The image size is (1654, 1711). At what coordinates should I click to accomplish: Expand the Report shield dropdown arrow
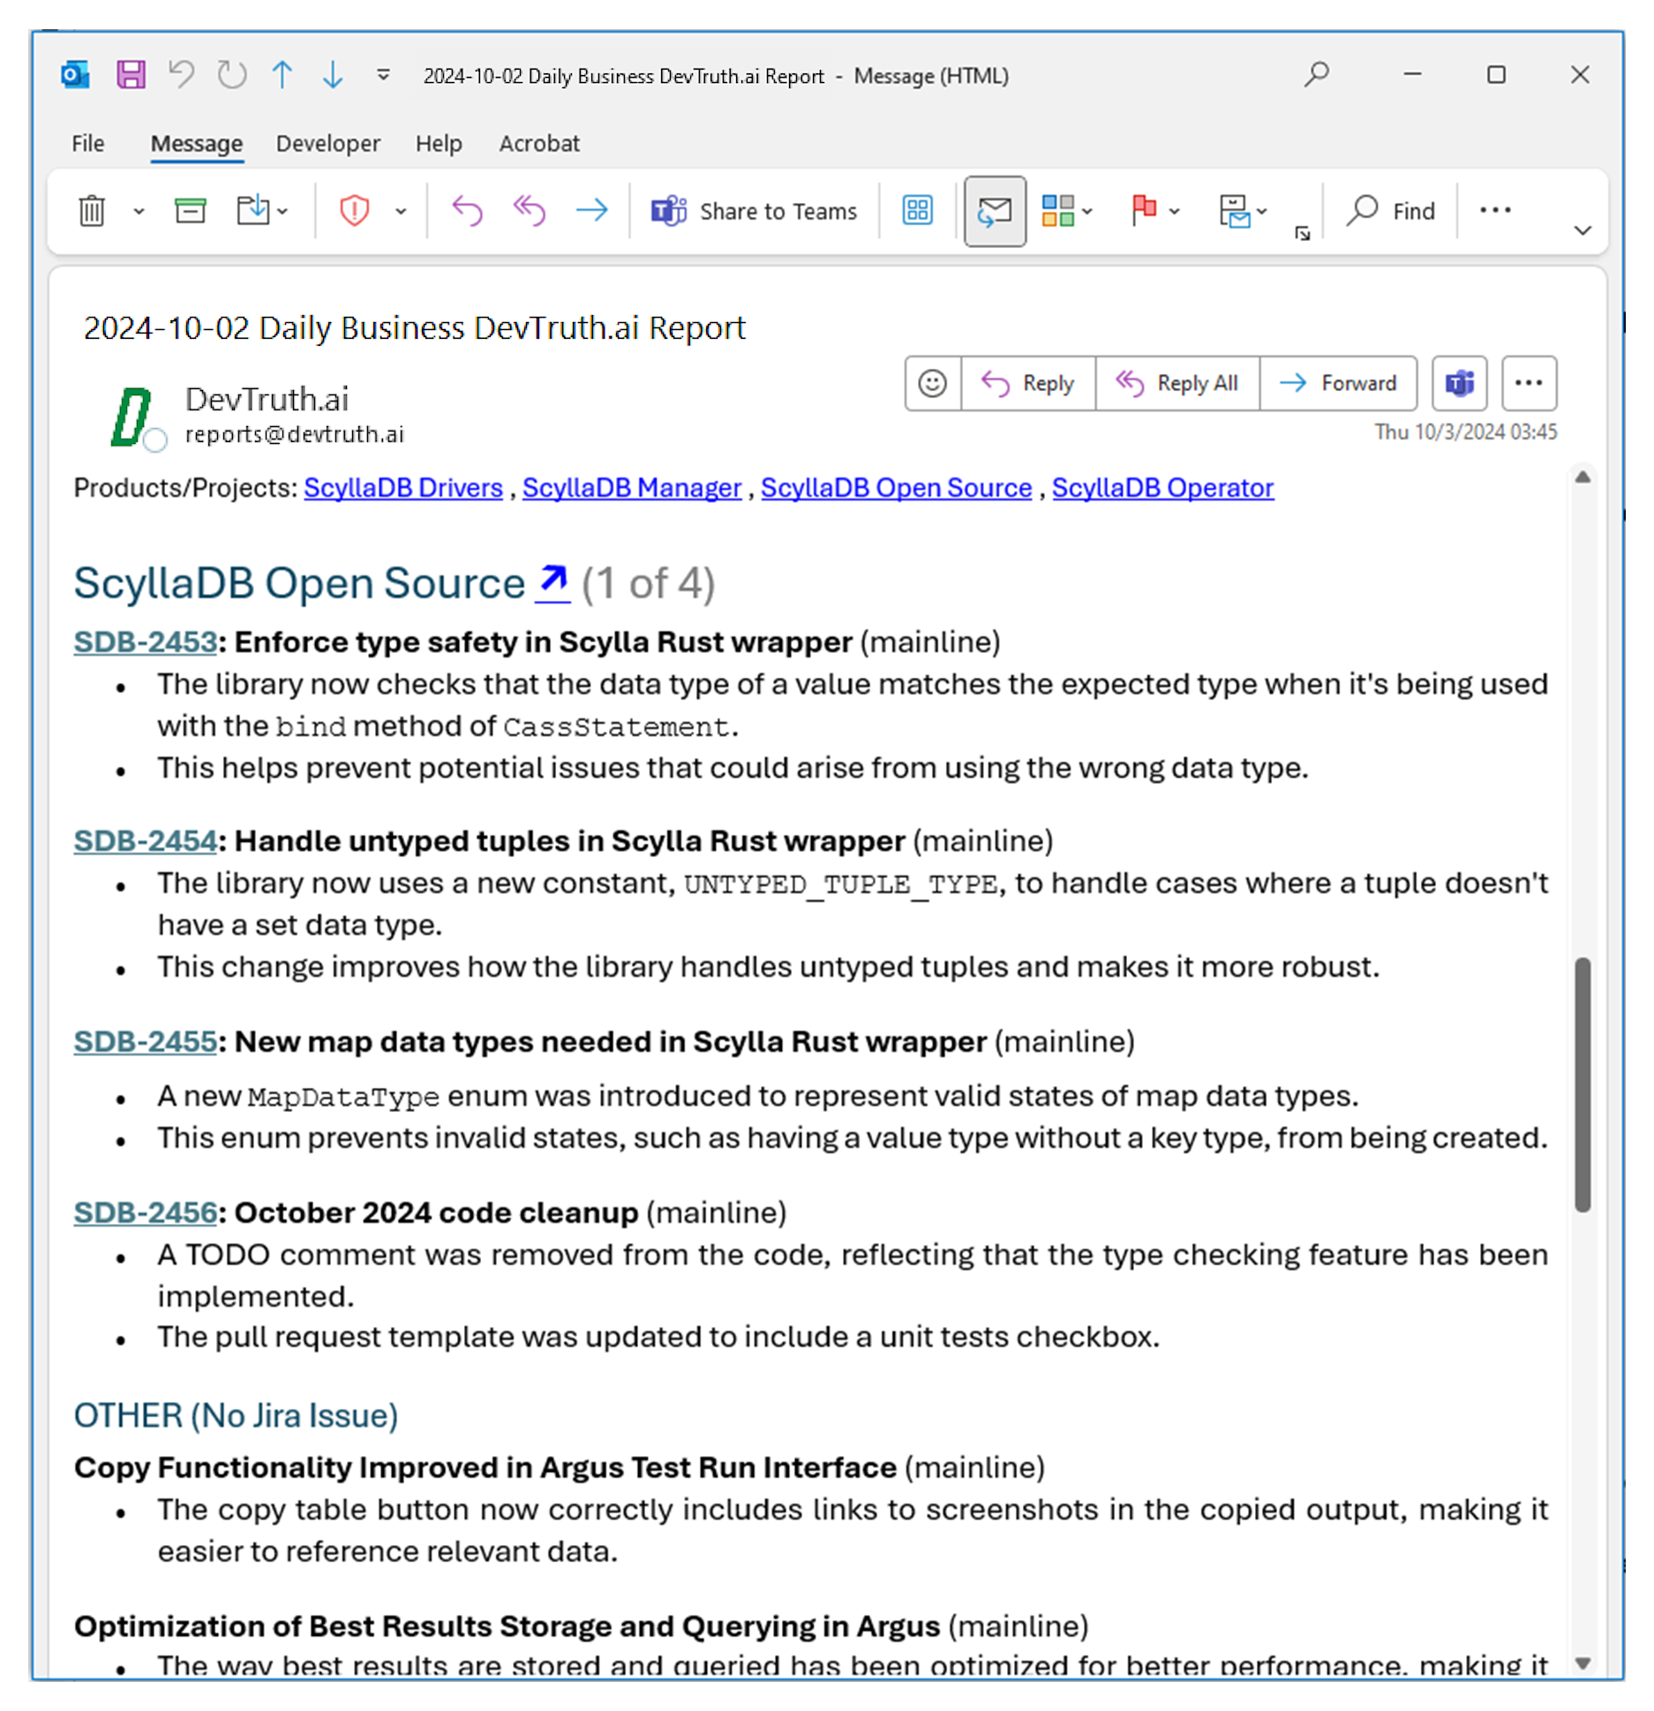[401, 212]
